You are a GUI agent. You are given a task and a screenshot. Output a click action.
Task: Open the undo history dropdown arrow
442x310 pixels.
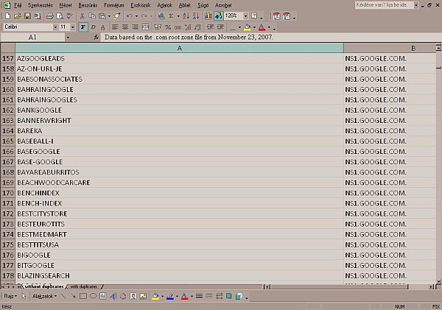click(136, 16)
